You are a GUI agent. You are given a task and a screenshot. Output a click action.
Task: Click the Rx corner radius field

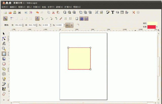tap(46, 25)
